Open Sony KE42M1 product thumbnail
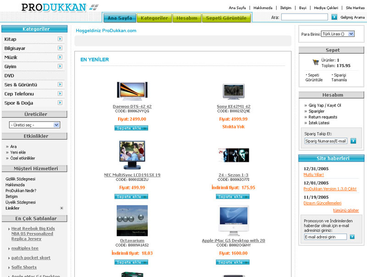The width and height of the screenshot is (367, 277). [234, 91]
